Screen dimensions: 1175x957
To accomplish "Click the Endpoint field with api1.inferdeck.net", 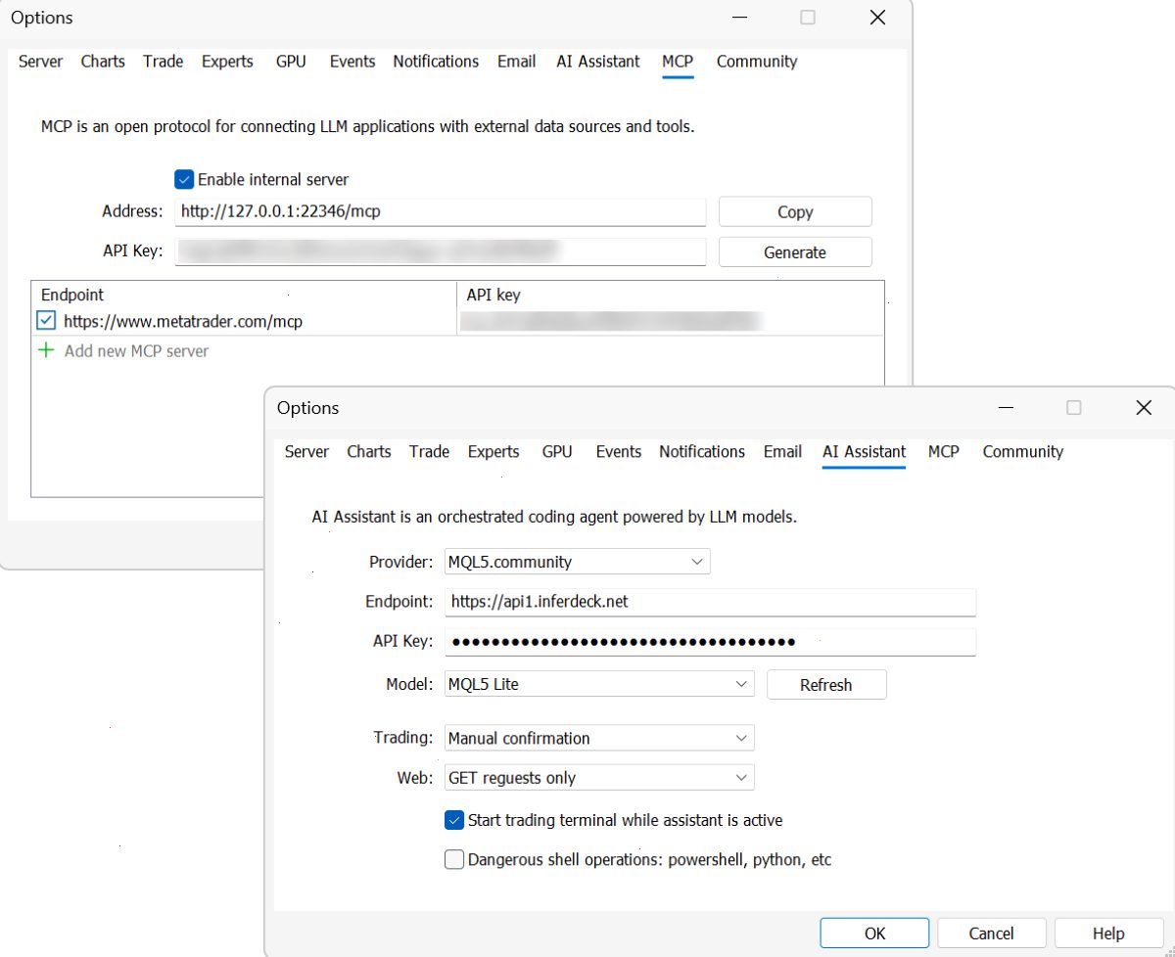I will [x=711, y=602].
